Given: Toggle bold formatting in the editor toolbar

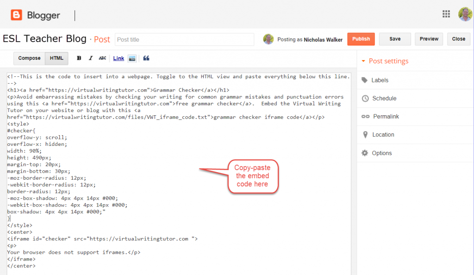Looking at the screenshot, I should [79, 58].
